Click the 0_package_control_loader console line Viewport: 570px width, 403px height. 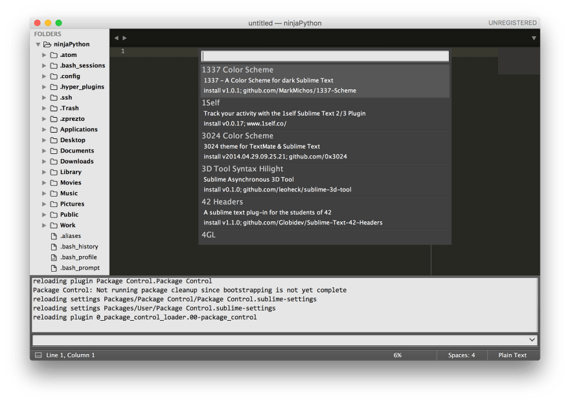click(x=144, y=318)
